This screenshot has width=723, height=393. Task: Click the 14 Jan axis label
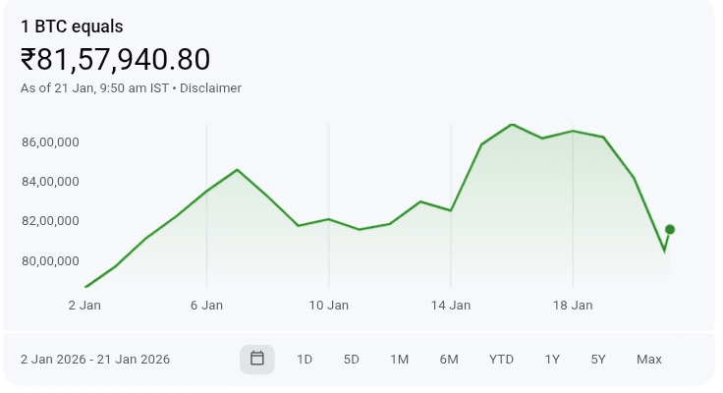[451, 305]
